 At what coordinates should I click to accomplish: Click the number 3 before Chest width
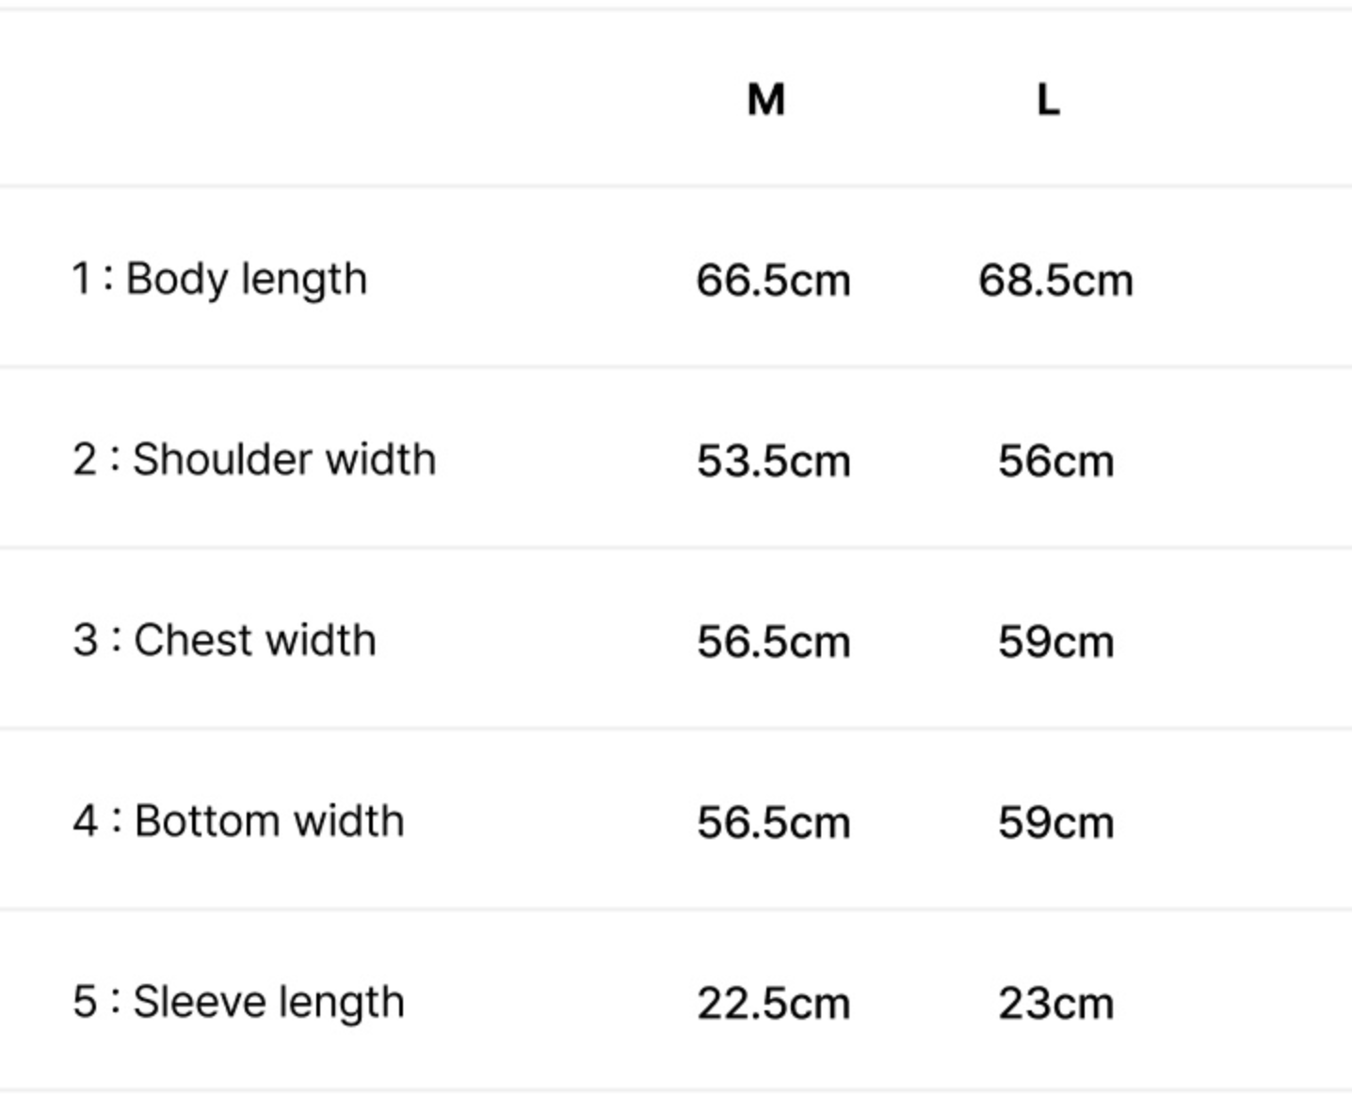coord(85,640)
